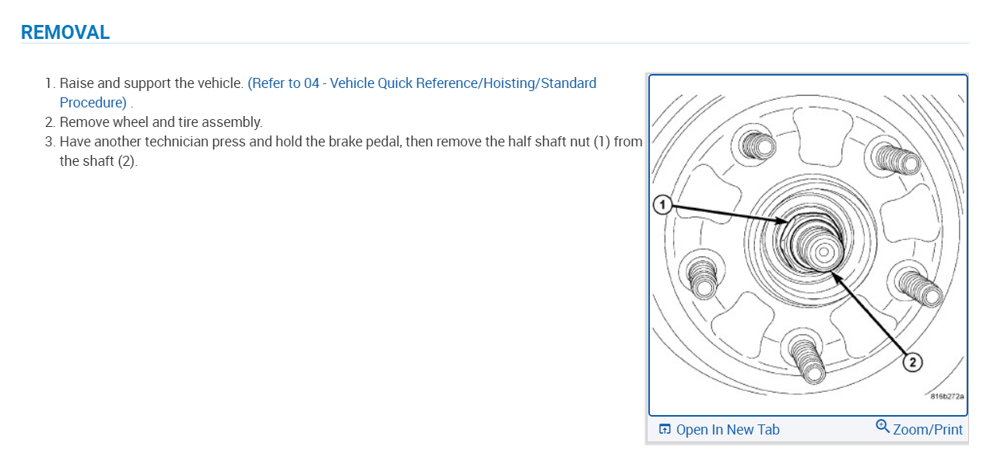Click the word 'Procedure)' ending the reference link

93,103
